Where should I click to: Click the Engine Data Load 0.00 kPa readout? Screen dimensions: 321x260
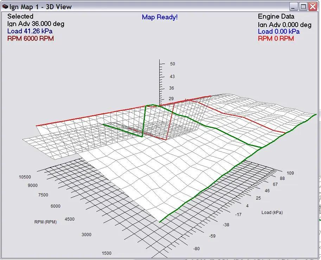[x=278, y=32]
